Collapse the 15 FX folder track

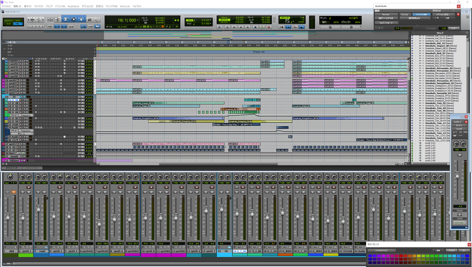coord(3,96)
